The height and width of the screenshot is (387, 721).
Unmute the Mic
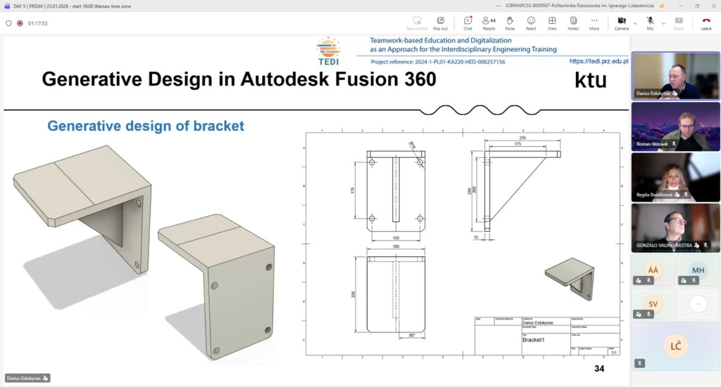650,22
